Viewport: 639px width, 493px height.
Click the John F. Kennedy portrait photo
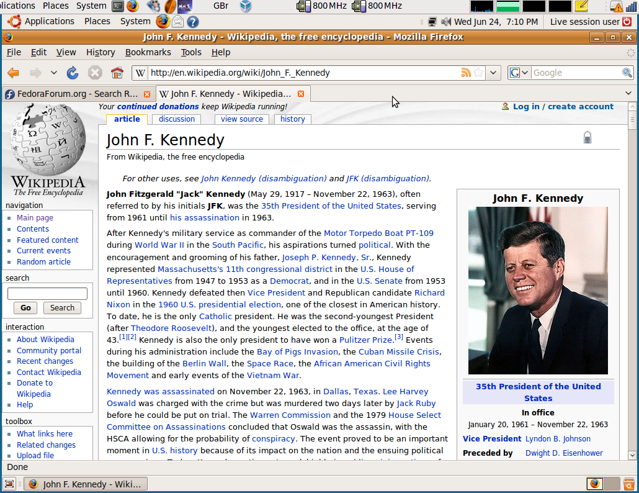(x=538, y=291)
